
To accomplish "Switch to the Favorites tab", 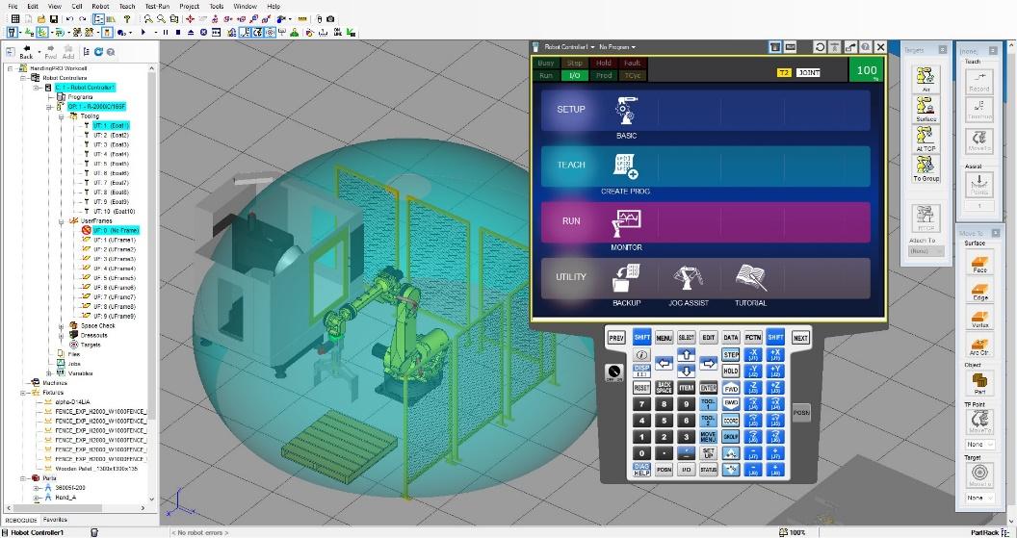I will point(55,520).
